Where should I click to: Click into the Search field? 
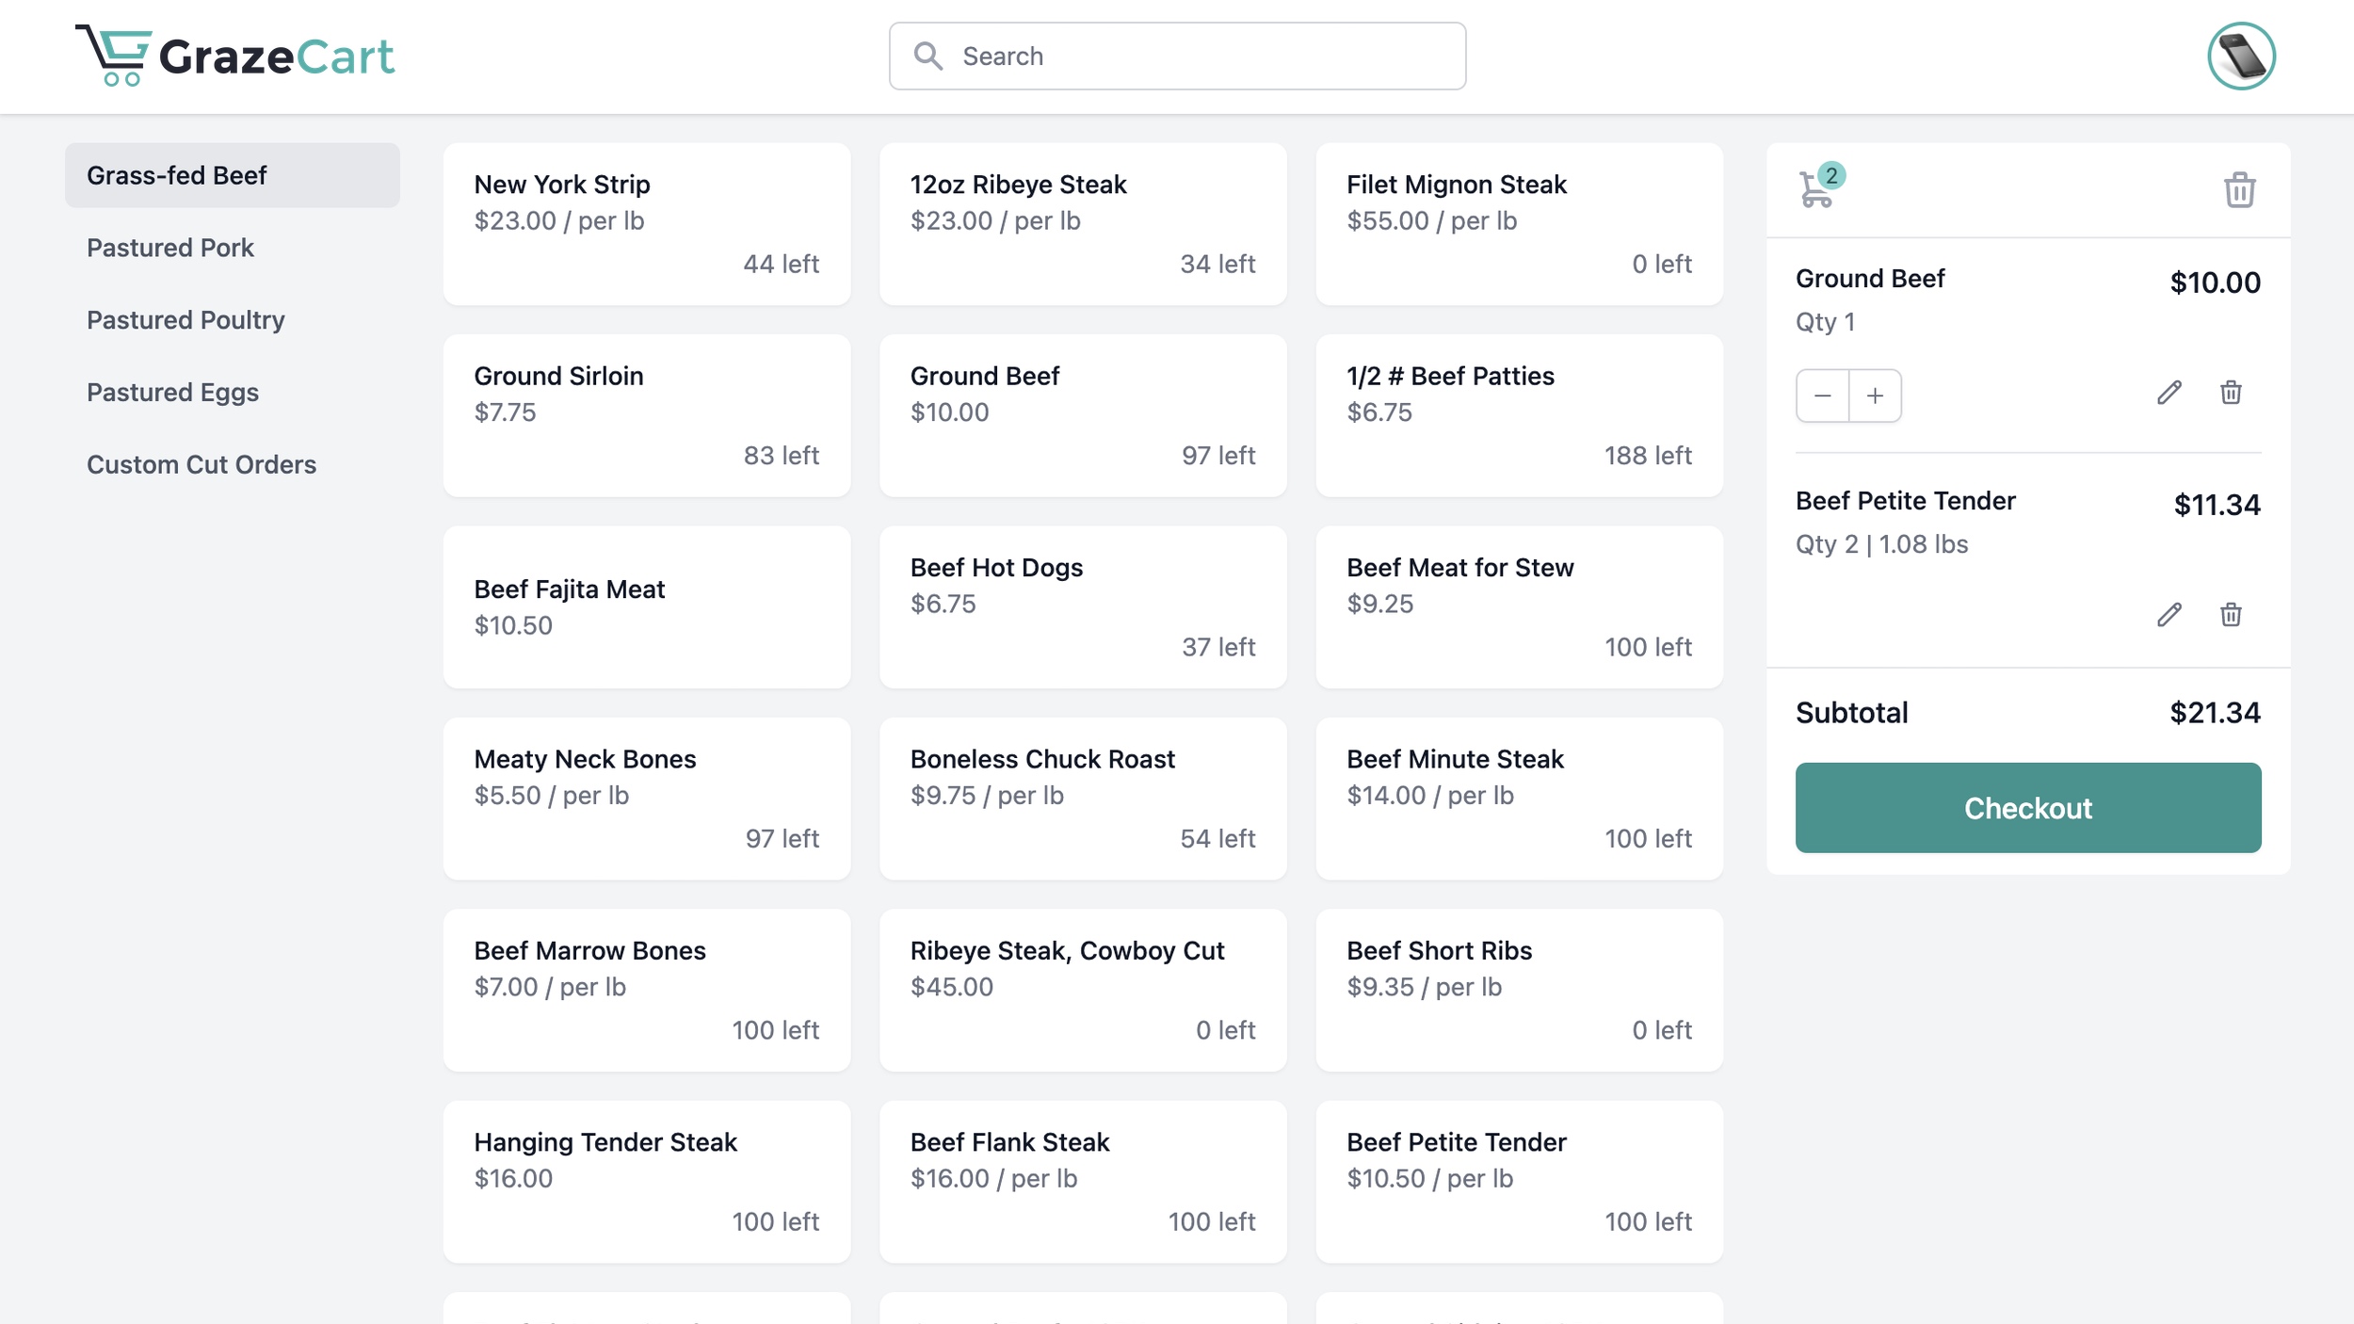pos(1177,57)
